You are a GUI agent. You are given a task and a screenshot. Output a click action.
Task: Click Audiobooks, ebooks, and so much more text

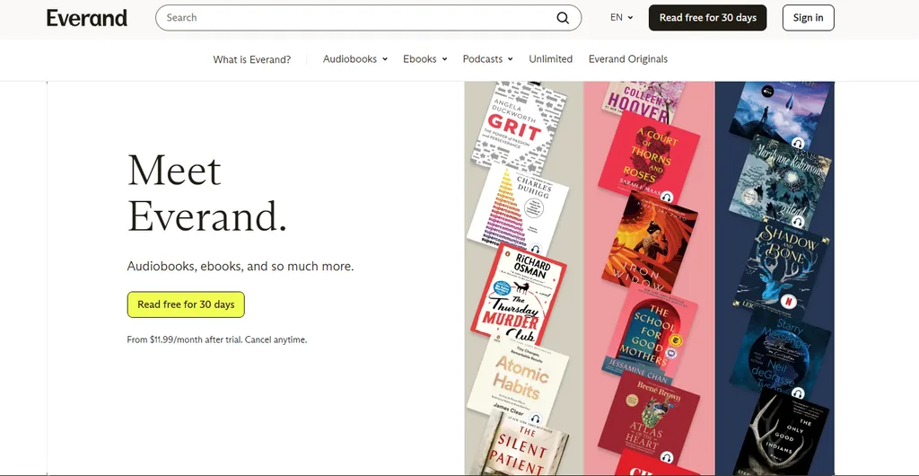point(241,266)
